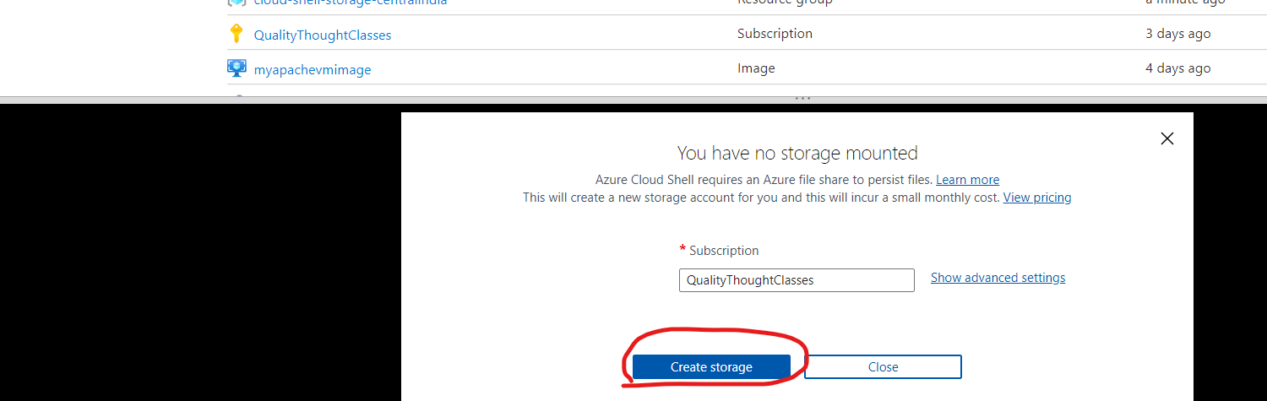Open the QualityThoughtClasses subscription resource link
1267x401 pixels.
pyautogui.click(x=323, y=35)
